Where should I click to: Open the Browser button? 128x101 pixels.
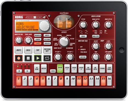coord(38,35)
